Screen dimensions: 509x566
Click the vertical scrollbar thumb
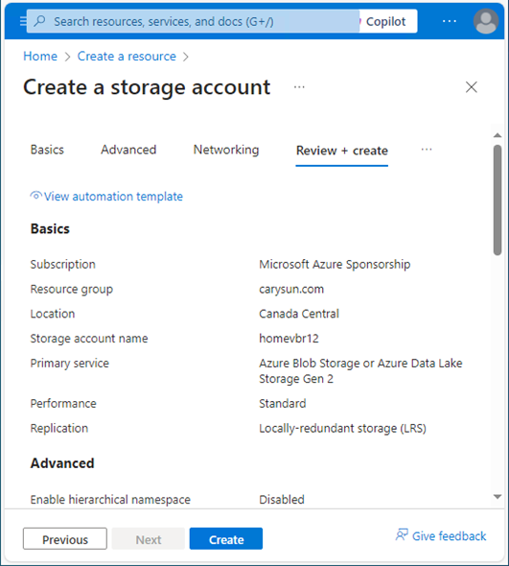(x=497, y=200)
